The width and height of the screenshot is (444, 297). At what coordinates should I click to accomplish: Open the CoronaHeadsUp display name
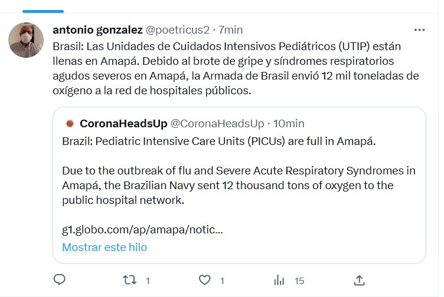point(123,123)
